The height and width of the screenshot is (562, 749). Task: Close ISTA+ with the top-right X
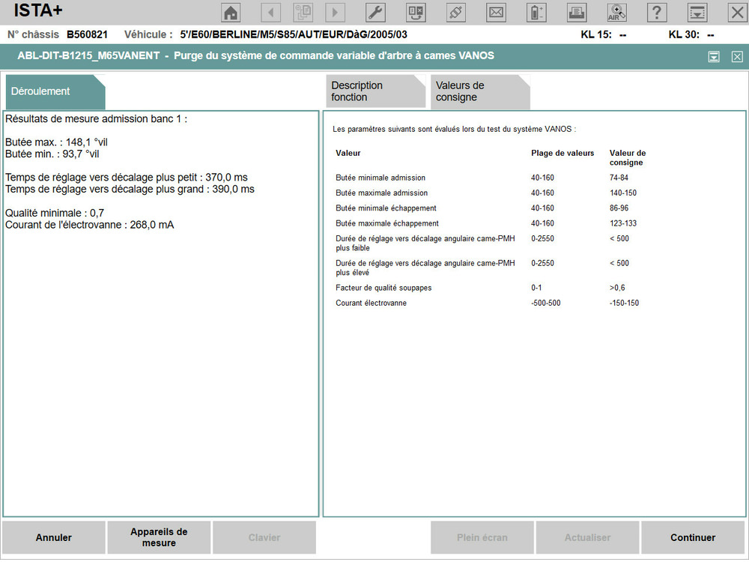pyautogui.click(x=738, y=13)
